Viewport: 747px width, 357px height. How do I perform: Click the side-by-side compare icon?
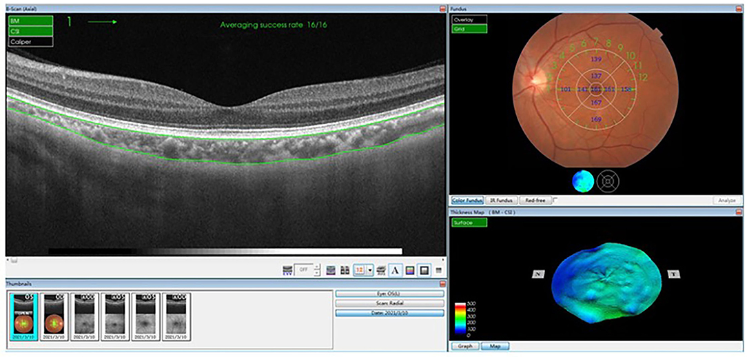345,270
